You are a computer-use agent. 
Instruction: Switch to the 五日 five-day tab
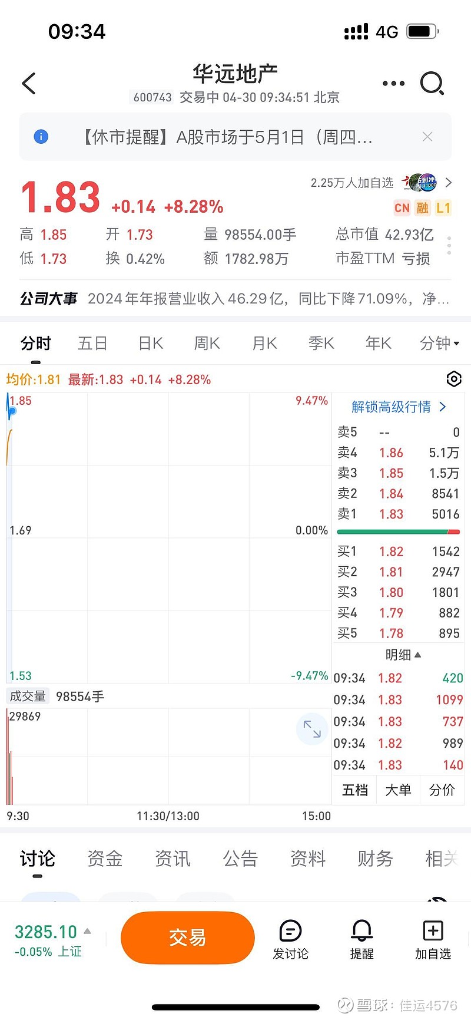click(93, 343)
